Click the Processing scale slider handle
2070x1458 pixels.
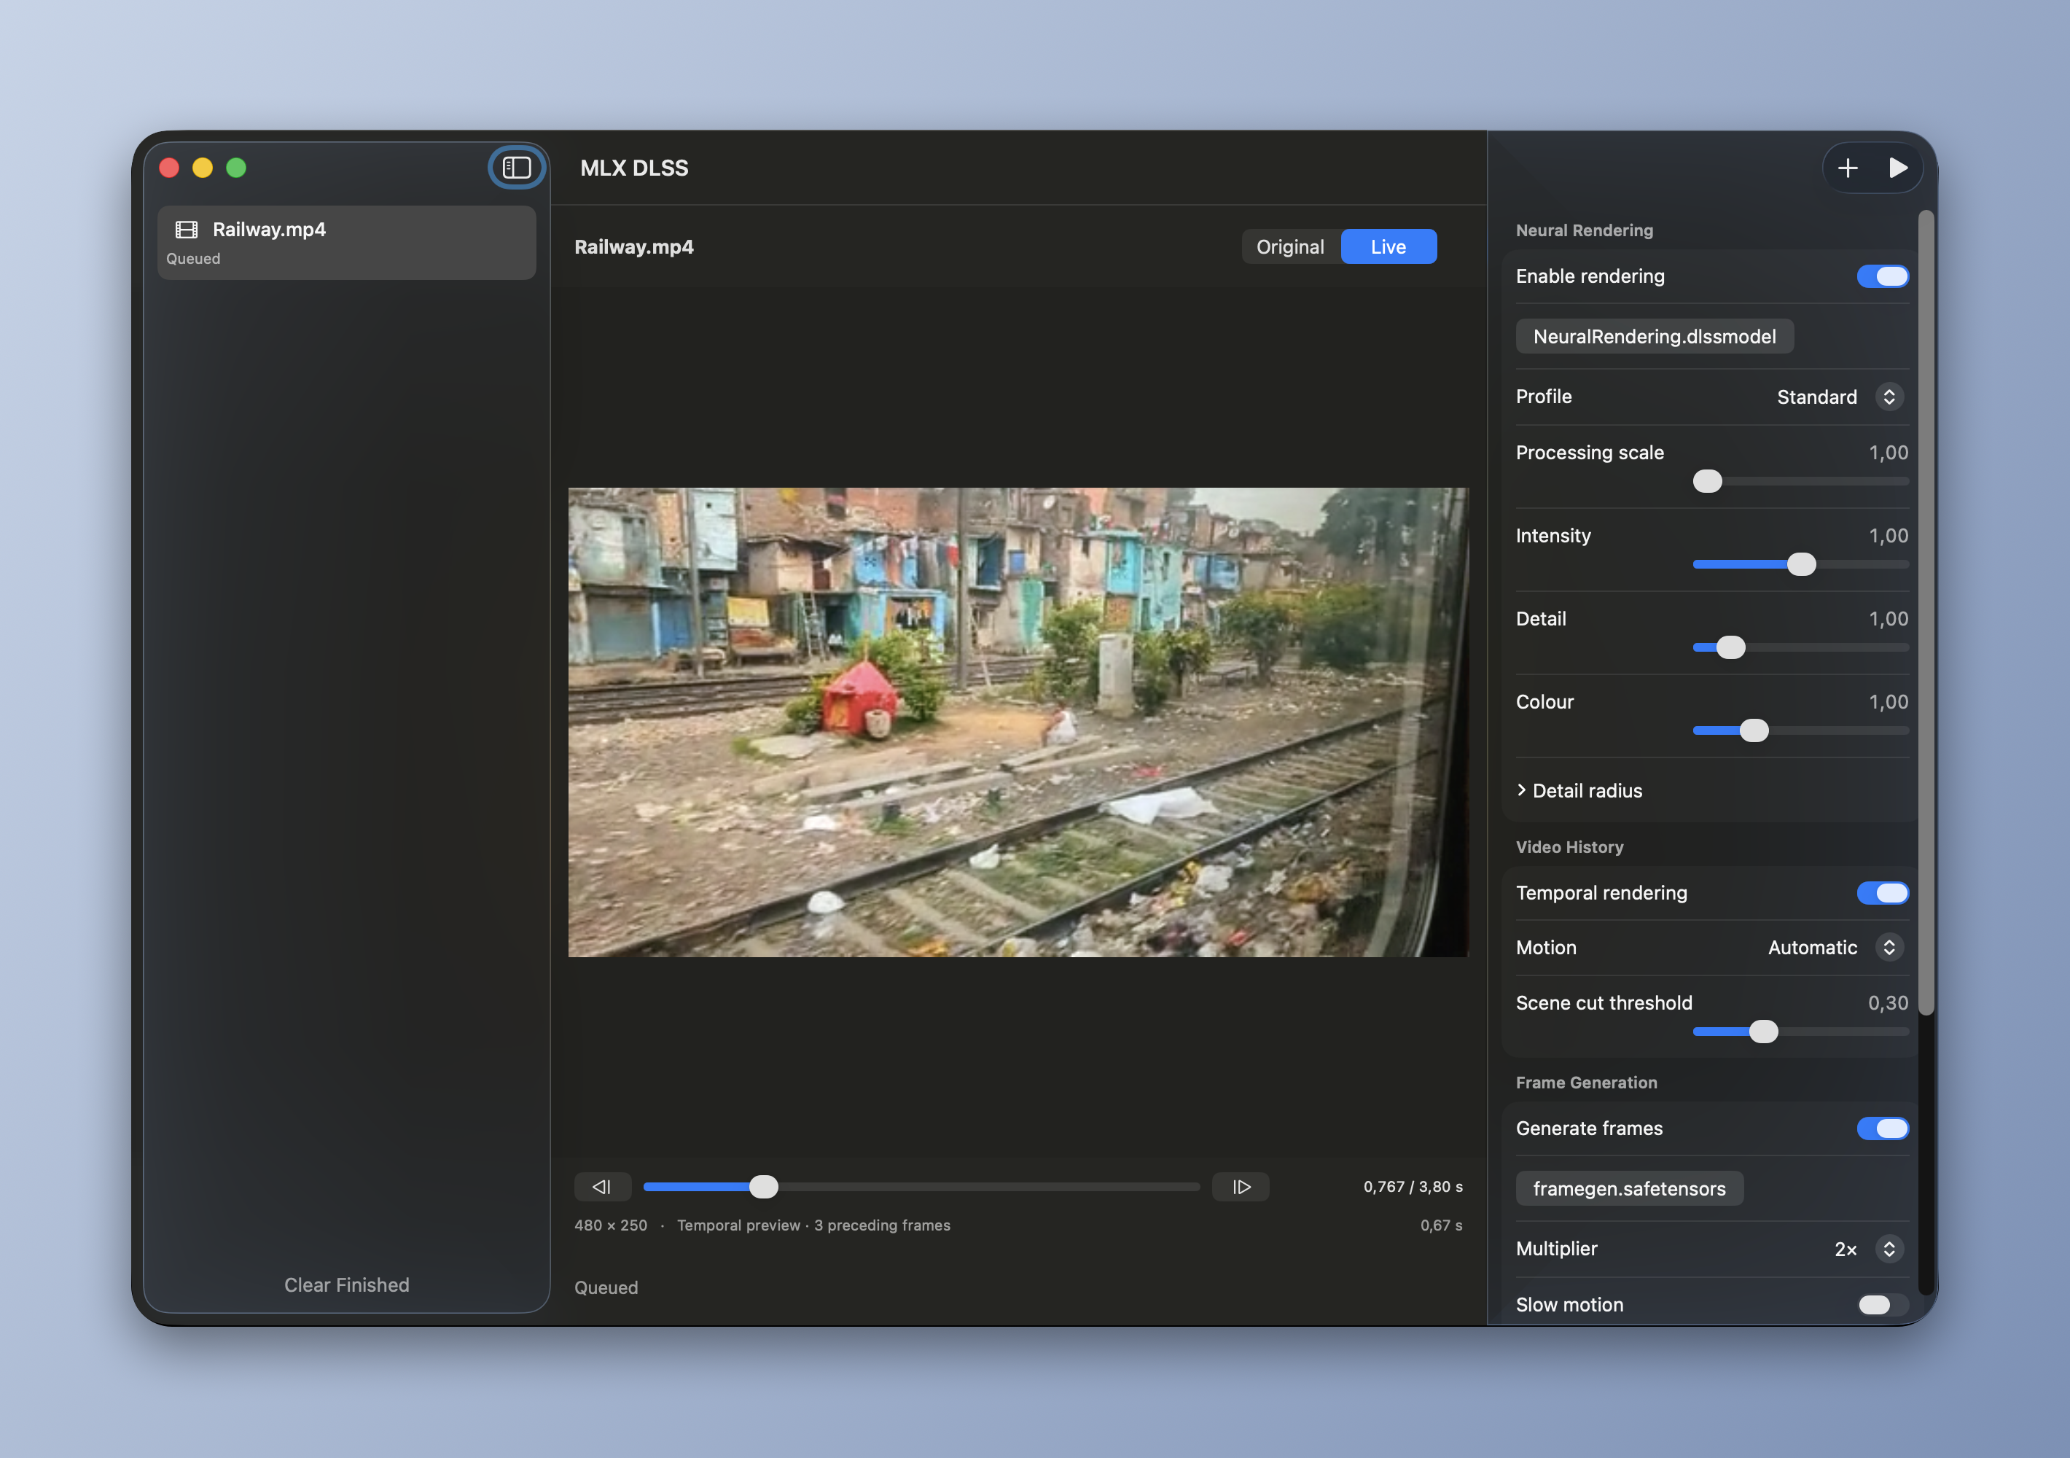pos(1707,481)
